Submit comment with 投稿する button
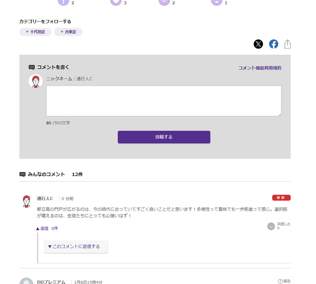The height and width of the screenshot is (284, 316). coord(164,137)
